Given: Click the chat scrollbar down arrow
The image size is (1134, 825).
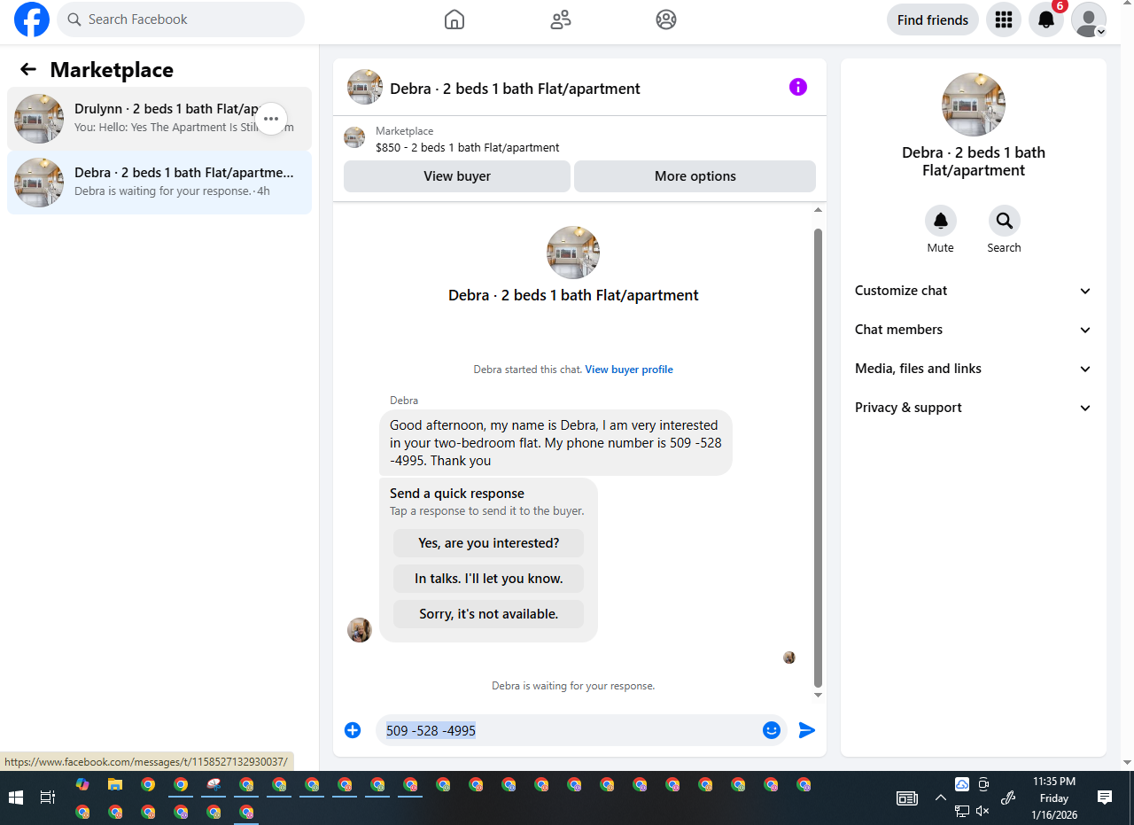Looking at the screenshot, I should 818,696.
